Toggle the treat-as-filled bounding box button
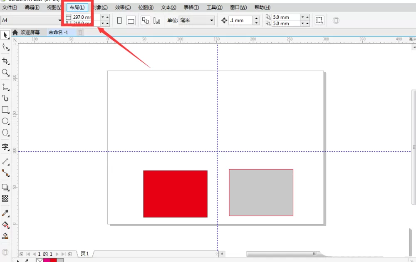The width and height of the screenshot is (416, 262). (x=319, y=20)
